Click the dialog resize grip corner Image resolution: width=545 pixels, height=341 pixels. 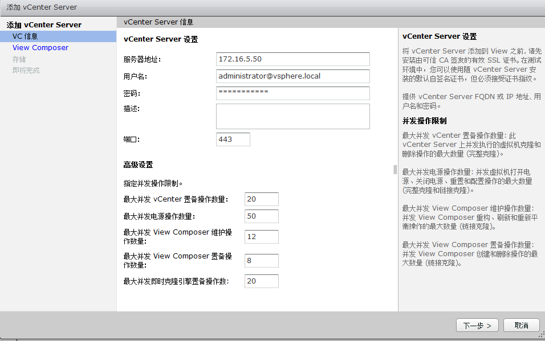542,334
